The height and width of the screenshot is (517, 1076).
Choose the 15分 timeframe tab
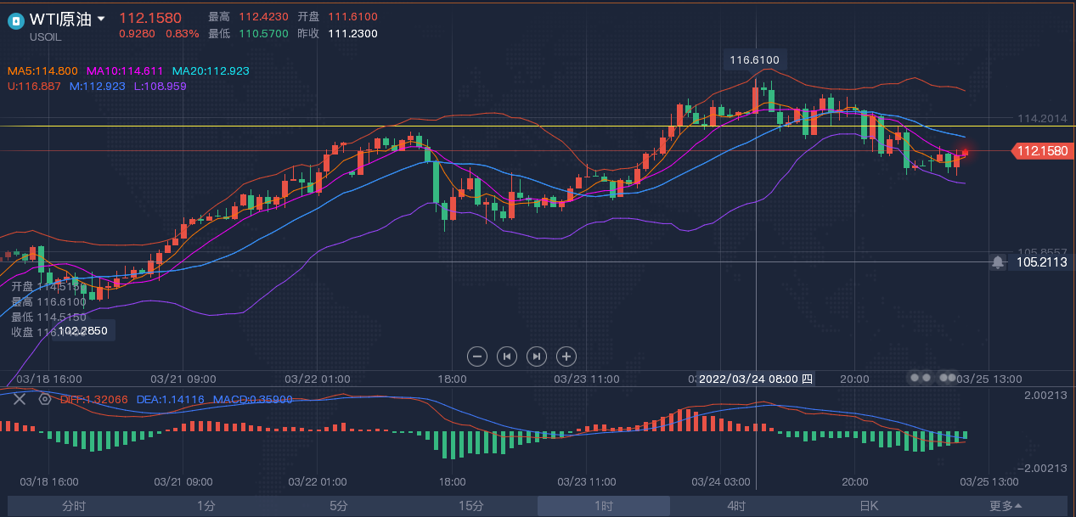(471, 506)
